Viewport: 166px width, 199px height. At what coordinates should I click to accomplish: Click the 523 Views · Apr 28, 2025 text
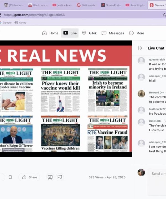tap(107, 177)
